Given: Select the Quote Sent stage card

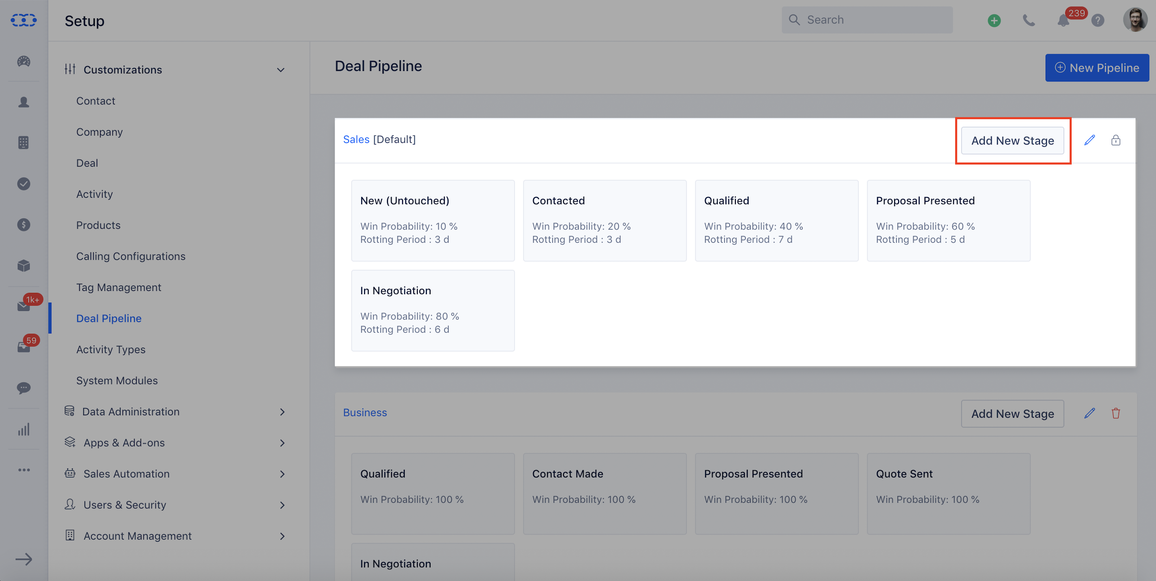Looking at the screenshot, I should click(948, 494).
